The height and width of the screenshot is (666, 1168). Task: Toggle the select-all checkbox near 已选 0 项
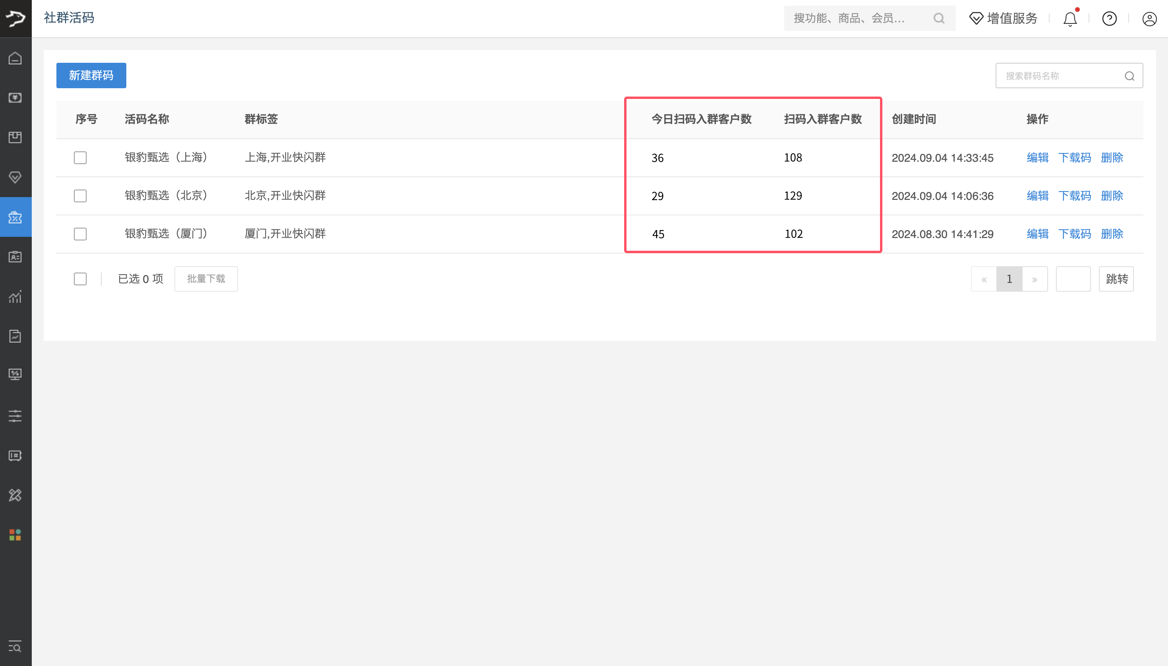point(80,279)
